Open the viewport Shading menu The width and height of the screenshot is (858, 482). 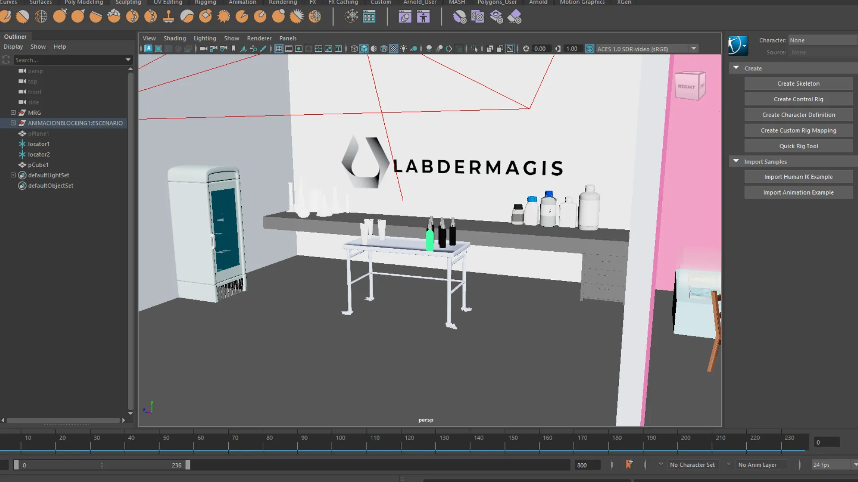point(174,38)
